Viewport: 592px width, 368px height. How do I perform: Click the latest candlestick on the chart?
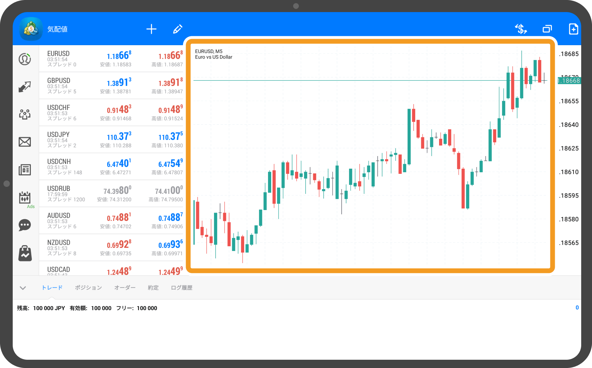(x=544, y=78)
